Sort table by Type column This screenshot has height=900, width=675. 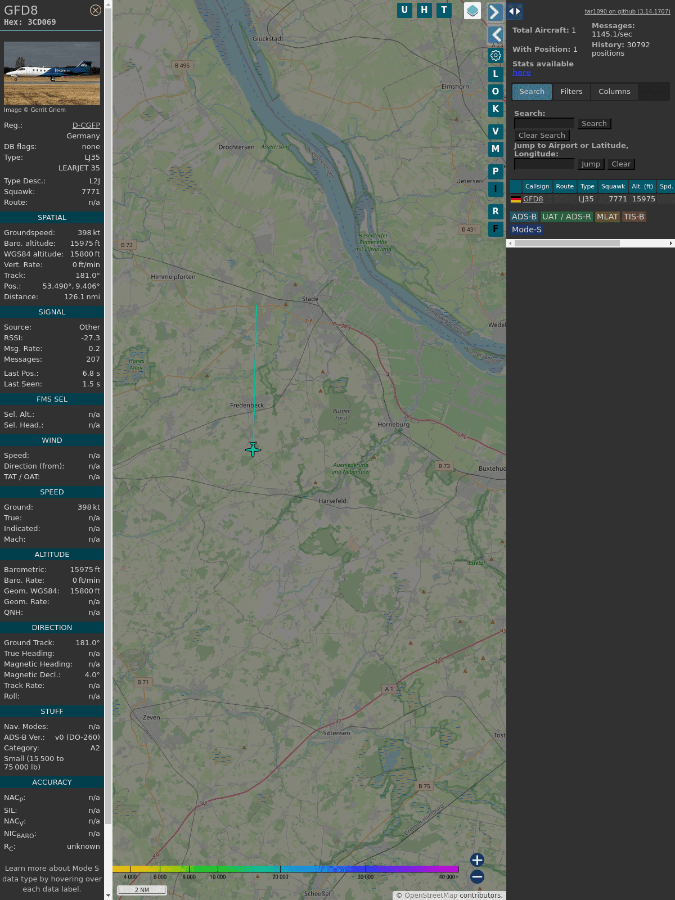[x=587, y=186]
